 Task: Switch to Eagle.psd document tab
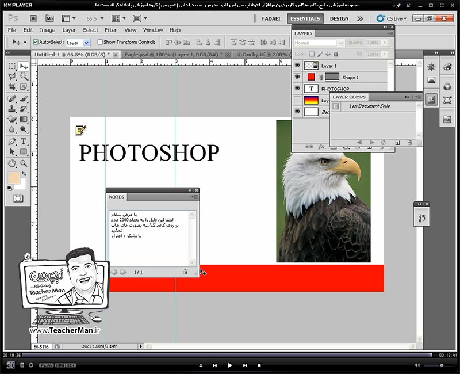coord(177,54)
